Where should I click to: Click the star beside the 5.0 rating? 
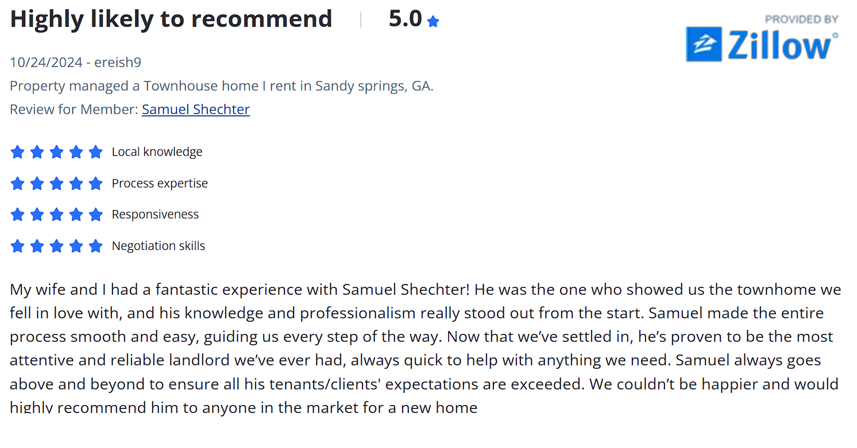click(433, 22)
